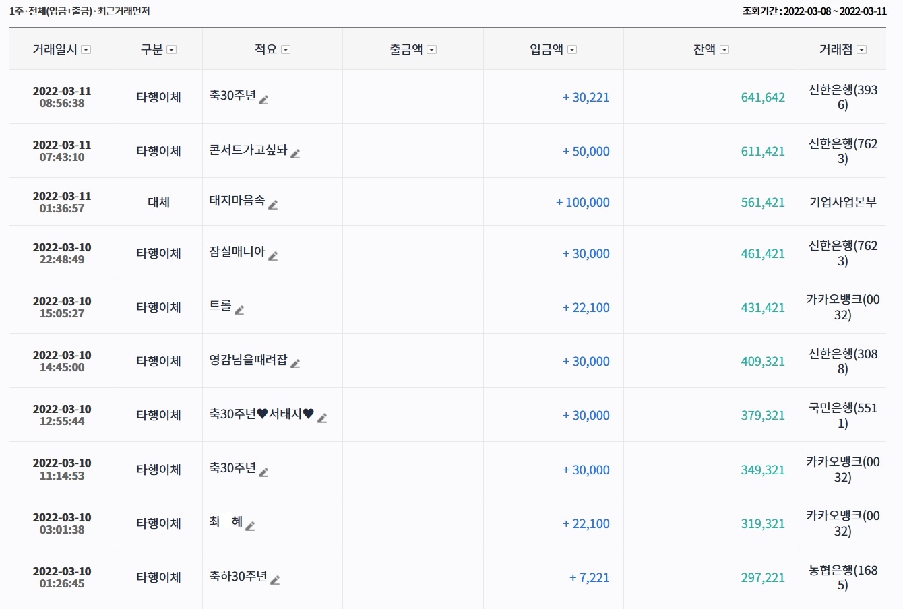
Task: Edit memo for 축30주년 on 2022-03-11 08:56:38
Action: pyautogui.click(x=263, y=100)
